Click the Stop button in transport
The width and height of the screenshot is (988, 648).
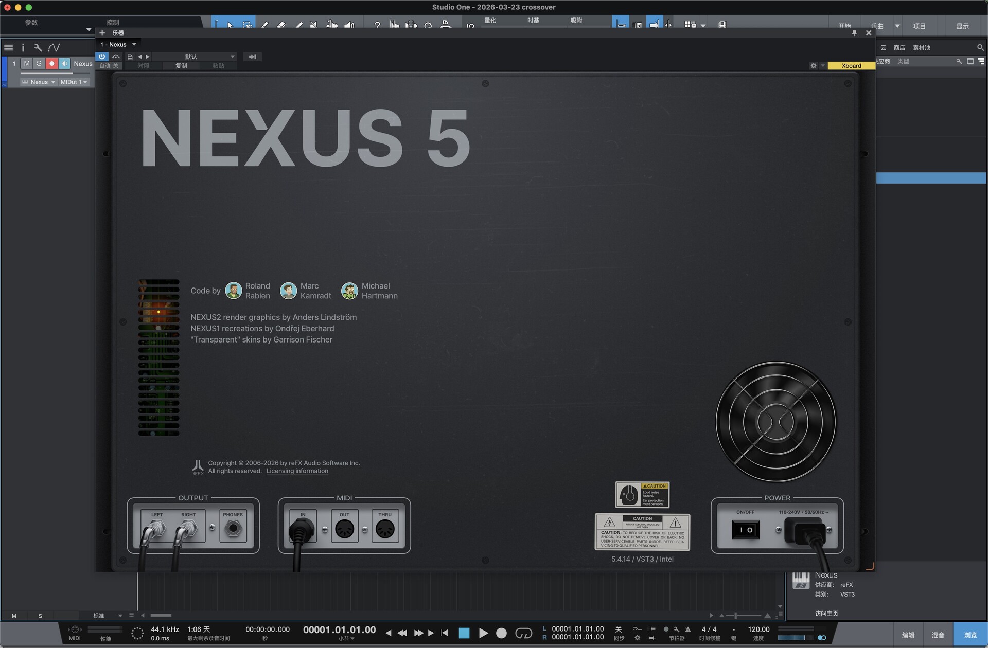pos(464,633)
